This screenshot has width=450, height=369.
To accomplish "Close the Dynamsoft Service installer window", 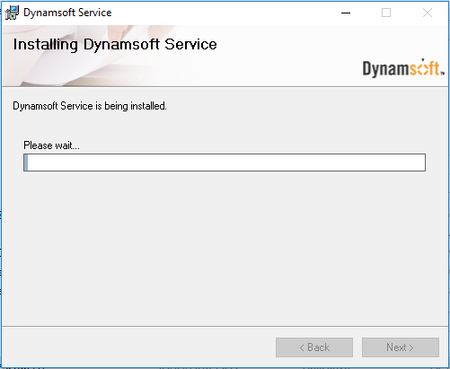I will [x=428, y=13].
